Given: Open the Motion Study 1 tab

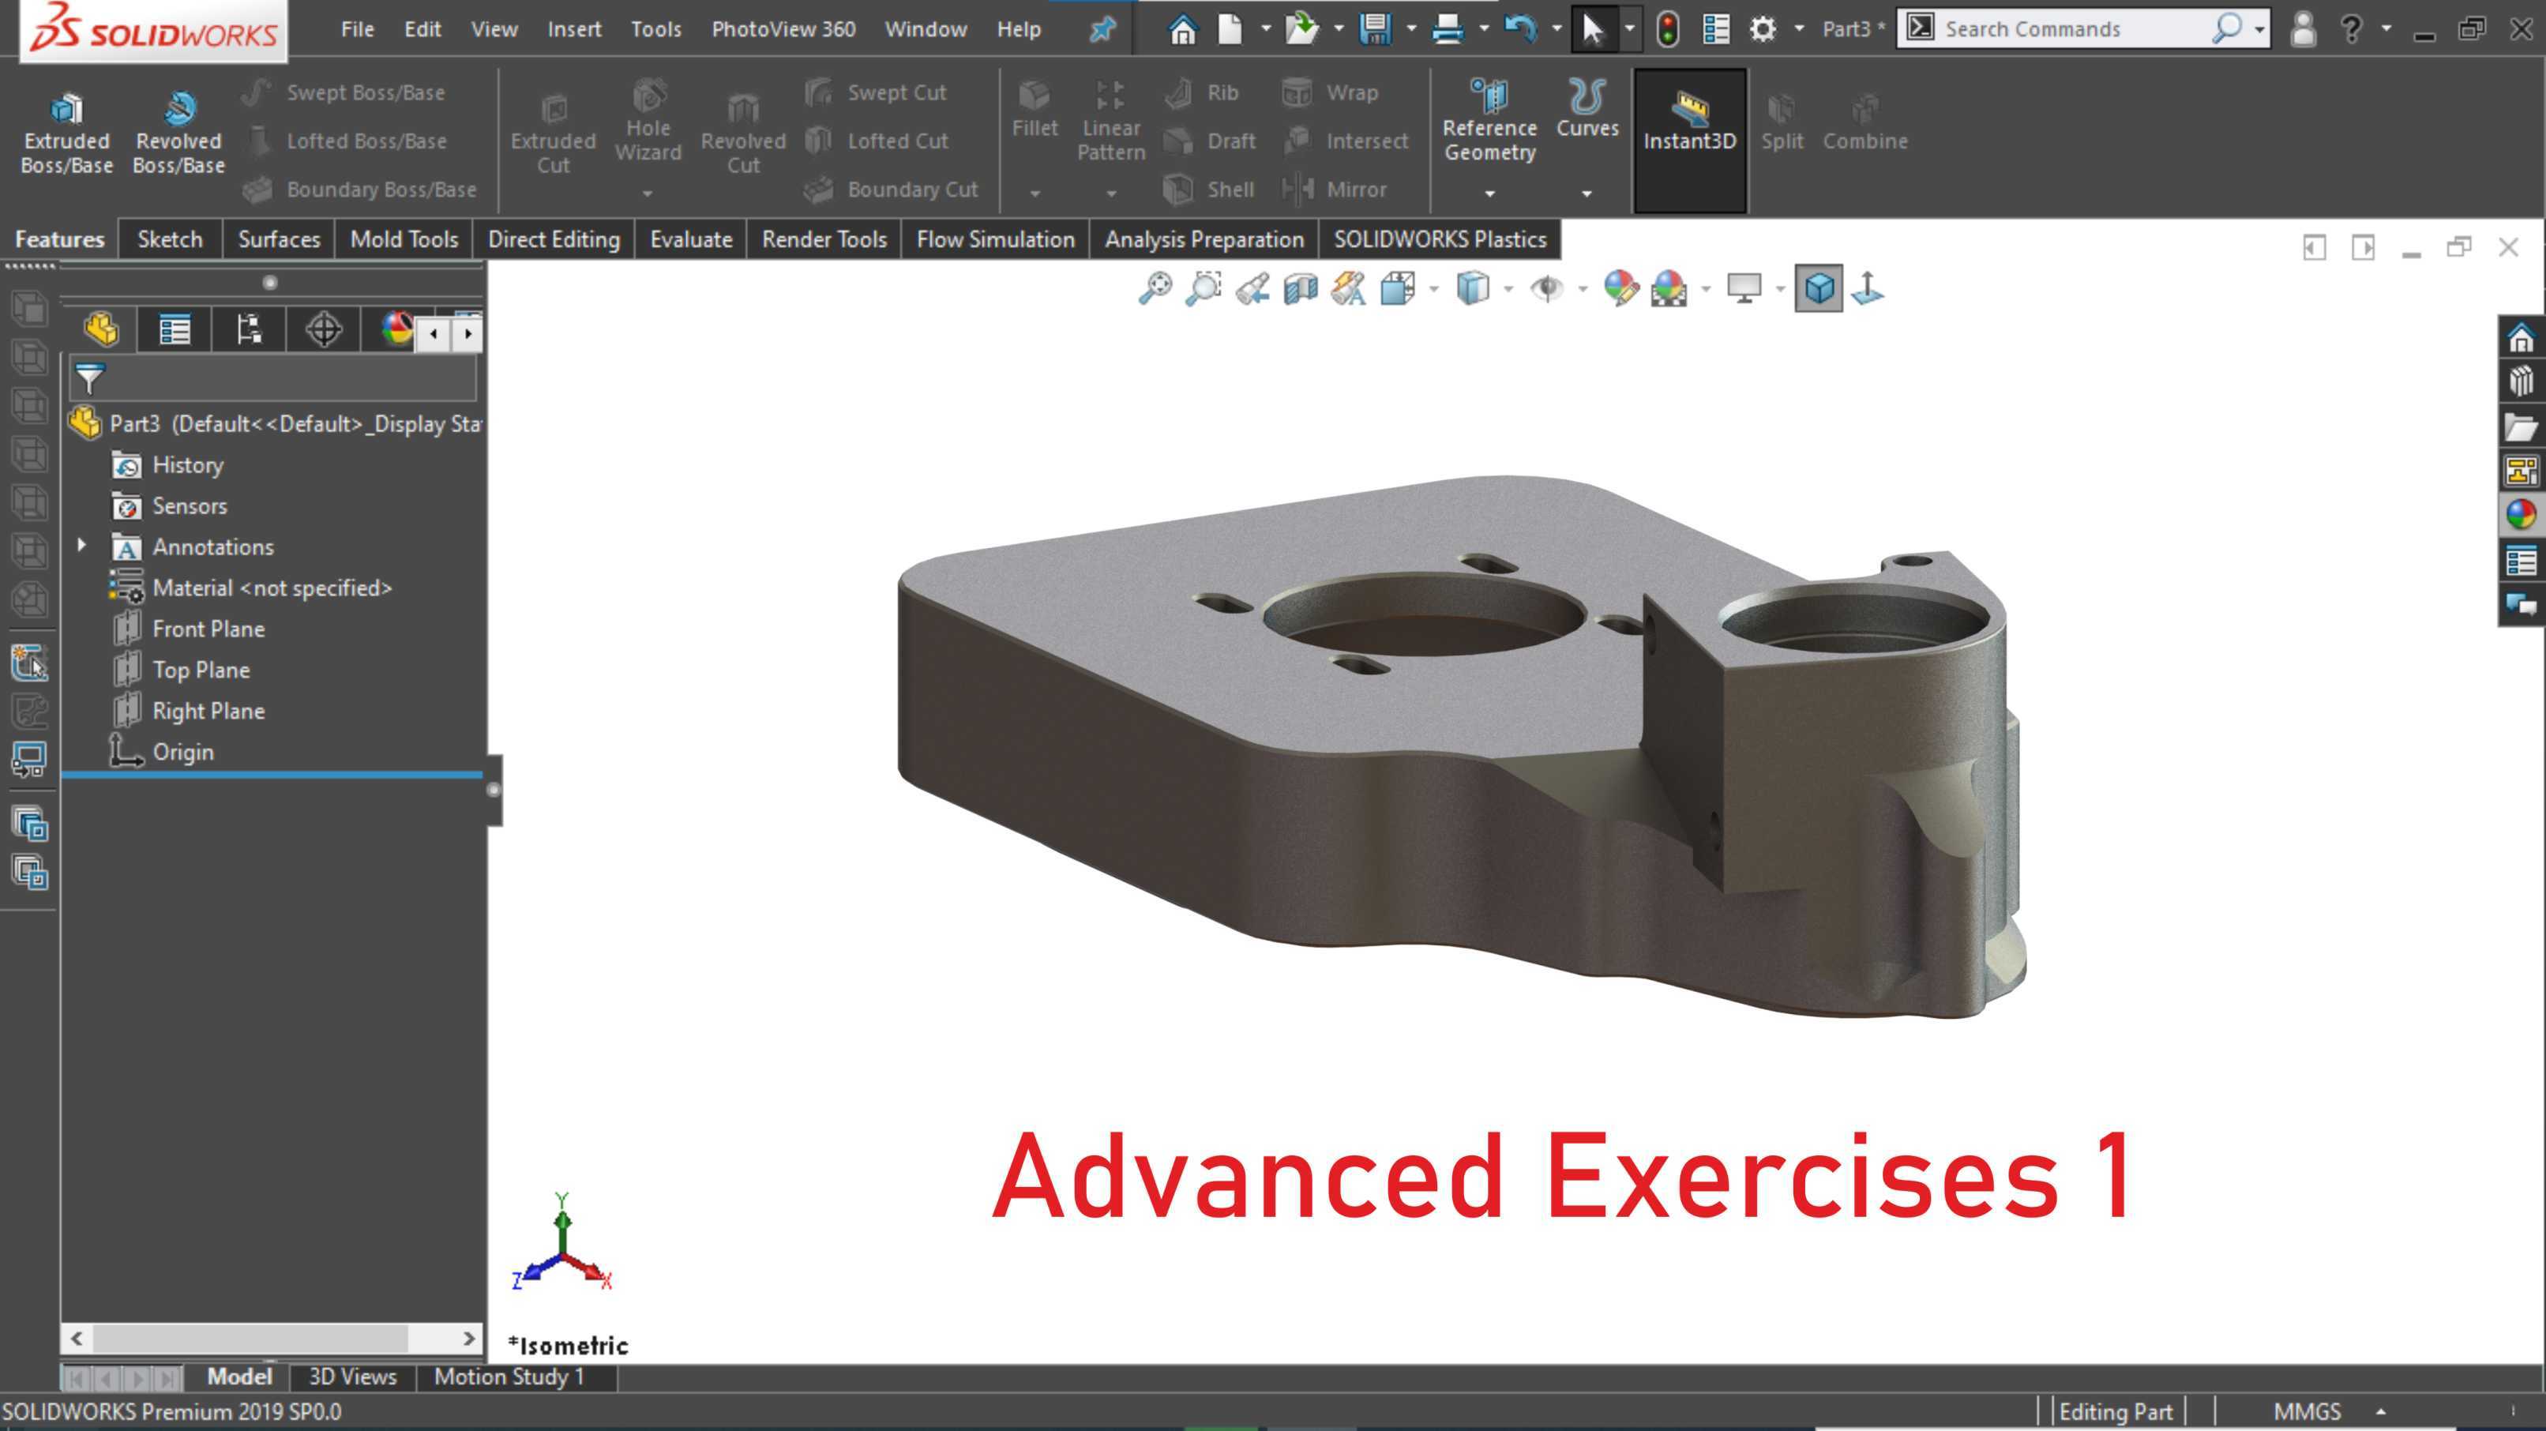Looking at the screenshot, I should click(509, 1377).
